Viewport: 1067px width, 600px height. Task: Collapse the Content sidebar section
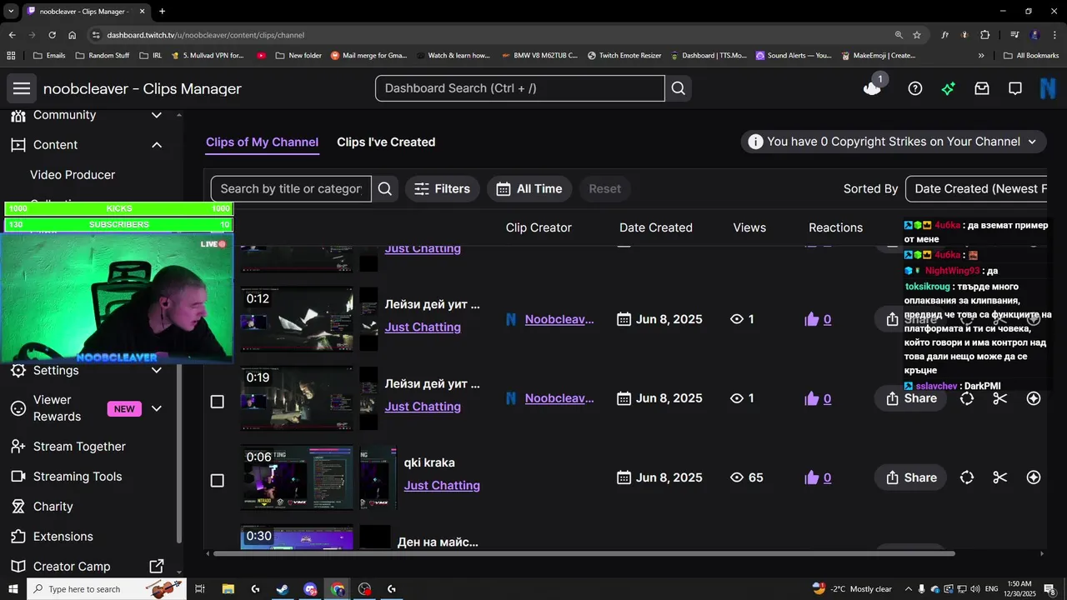point(156,145)
